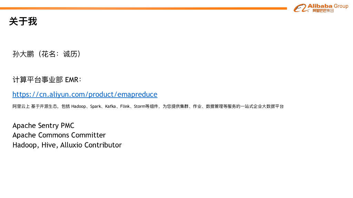Image resolution: width=353 pixels, height=198 pixels.
Task: Click the 一站式企业大数据平台 phrase
Action: (262, 107)
